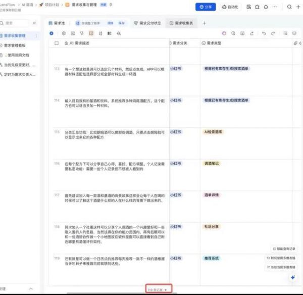Open search with the top-right magnifier icon
Screen dimensions: 303x295
289,7
